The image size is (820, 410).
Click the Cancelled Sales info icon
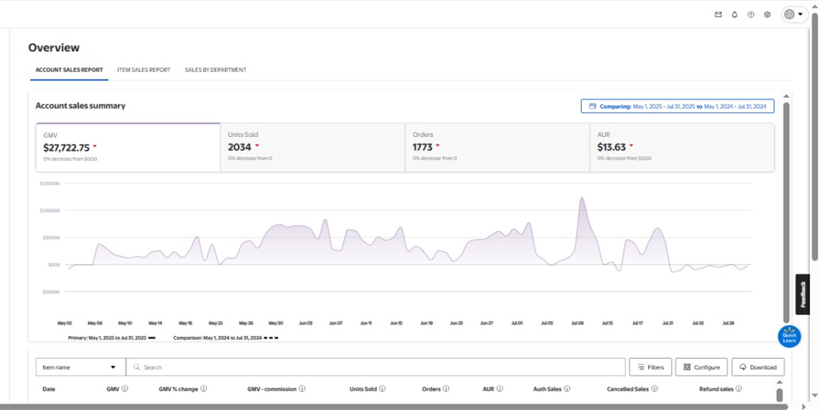[654, 388]
